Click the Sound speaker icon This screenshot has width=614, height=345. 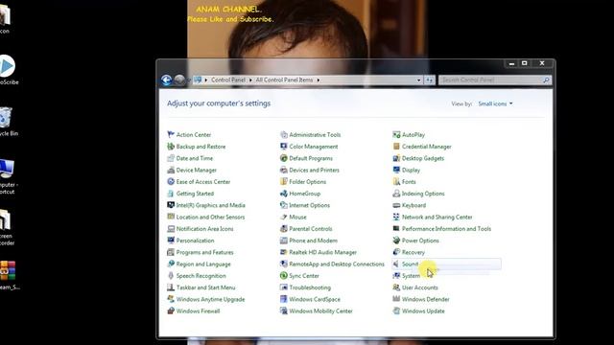point(396,264)
